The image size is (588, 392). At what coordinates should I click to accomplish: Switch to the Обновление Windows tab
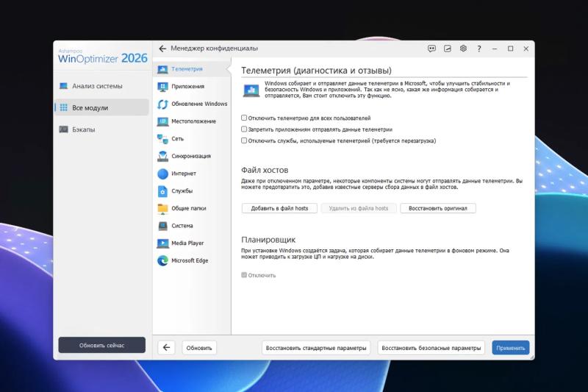192,104
